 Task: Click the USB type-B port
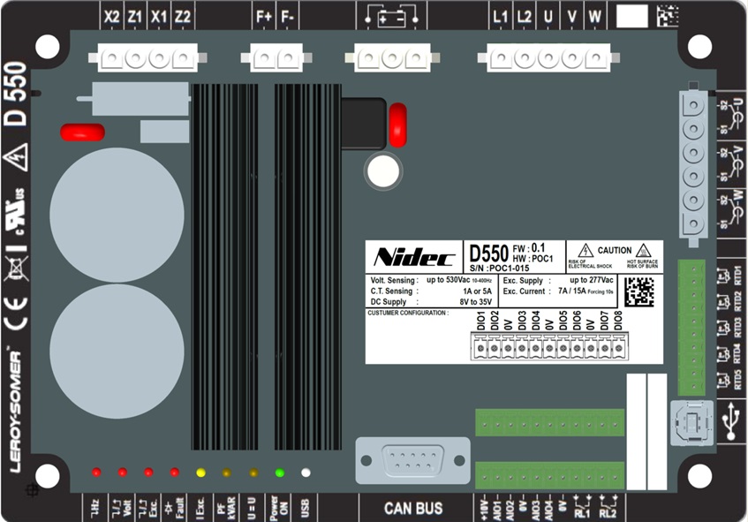pos(692,423)
